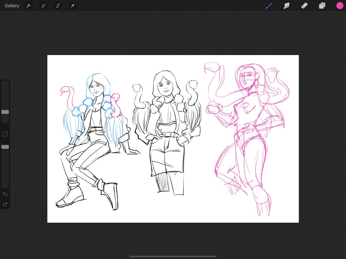Undo the last stroke

tap(5, 194)
